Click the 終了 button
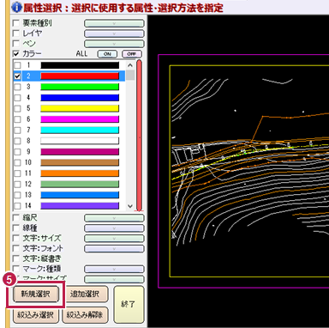The width and height of the screenshot is (329, 328). pos(129,304)
